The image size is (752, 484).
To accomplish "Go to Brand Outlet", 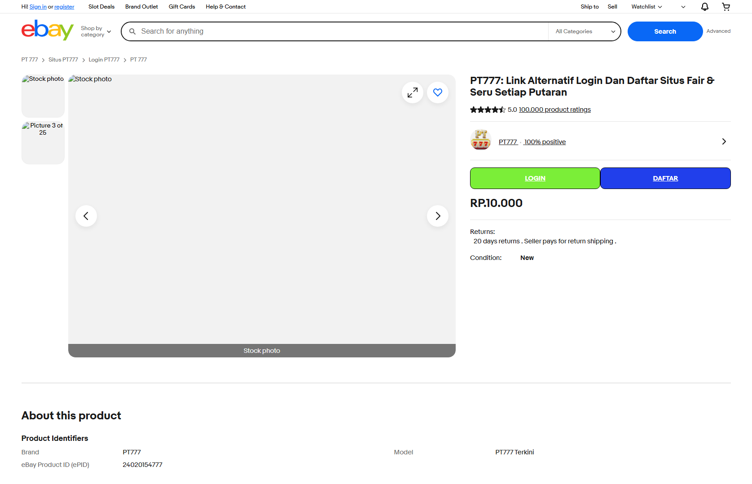I will coord(141,7).
